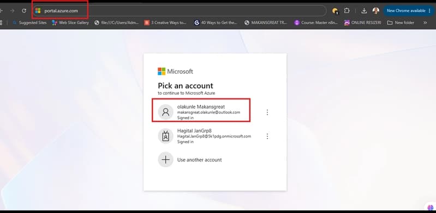Click the portal.azure.com address bar

click(180, 11)
